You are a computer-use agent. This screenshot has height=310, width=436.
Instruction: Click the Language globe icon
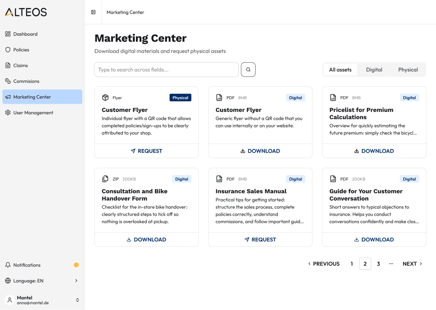(8, 280)
